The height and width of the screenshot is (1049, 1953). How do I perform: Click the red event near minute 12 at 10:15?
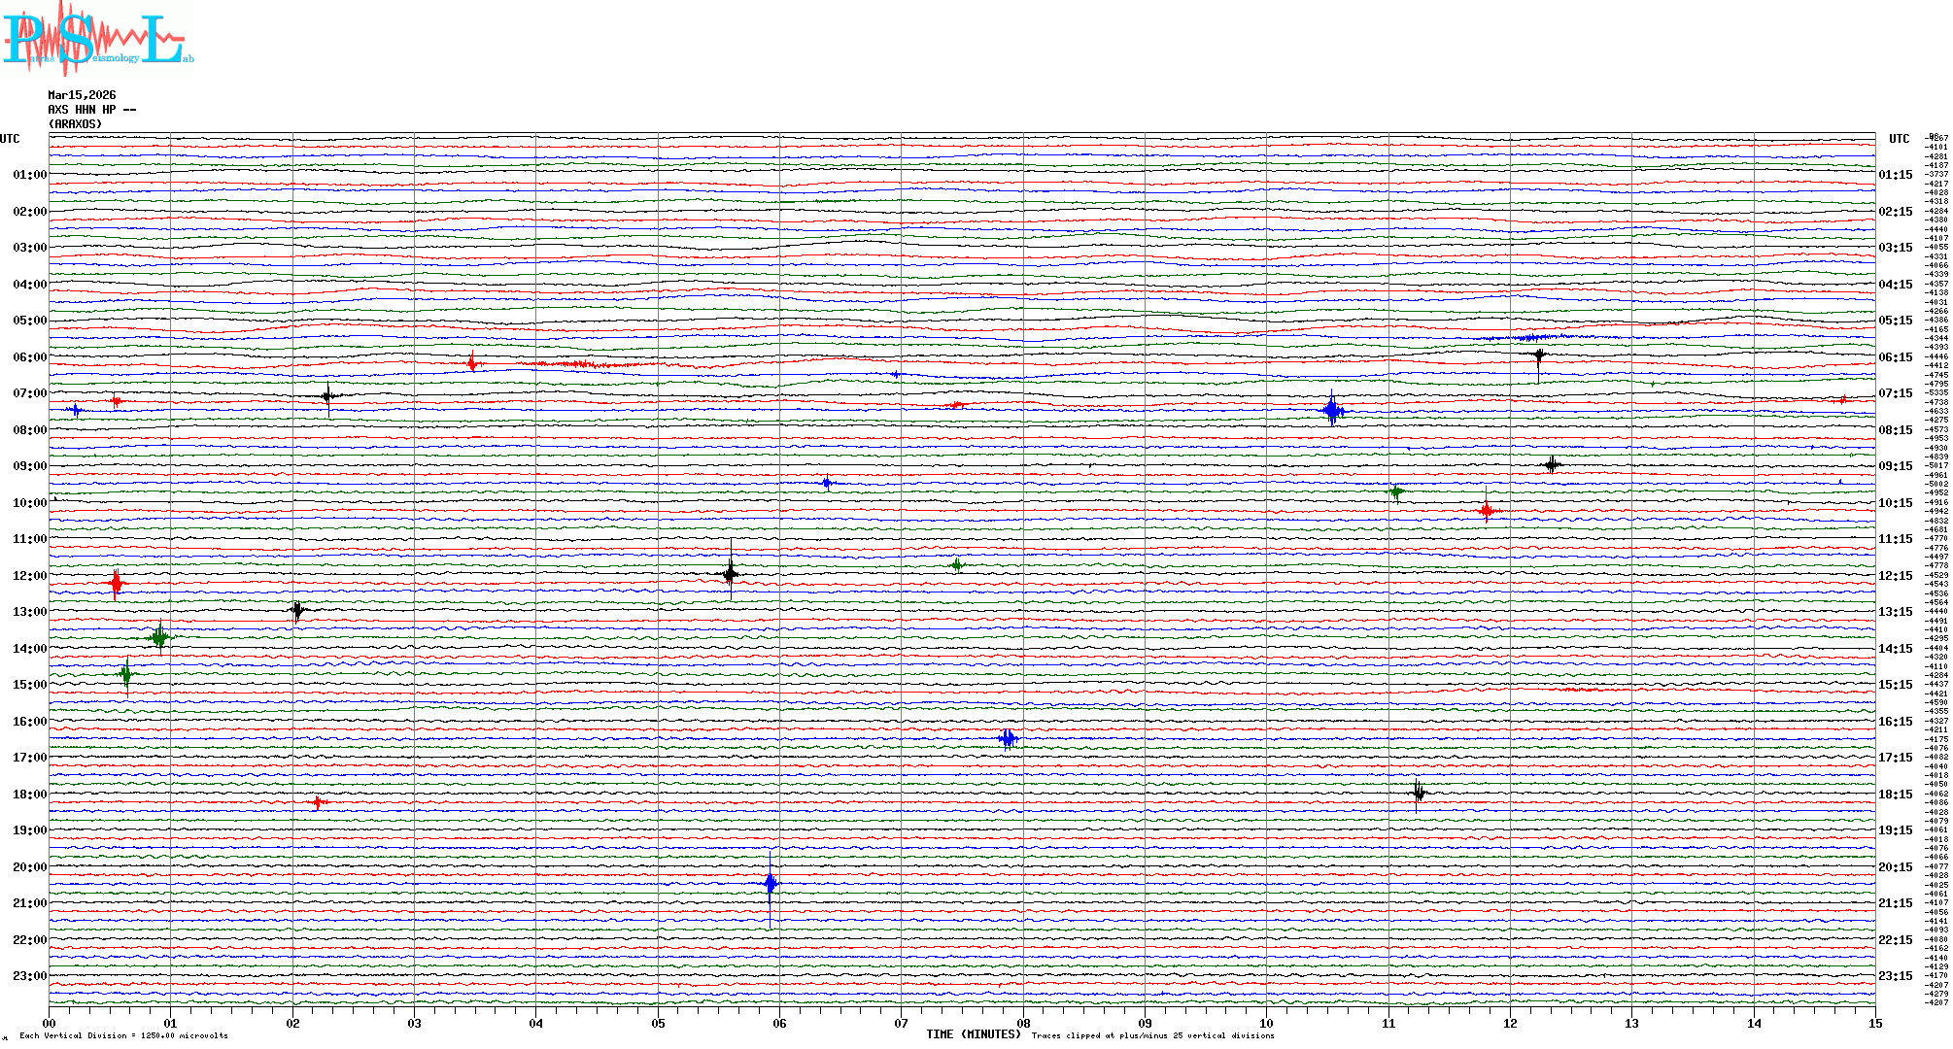coord(1487,510)
